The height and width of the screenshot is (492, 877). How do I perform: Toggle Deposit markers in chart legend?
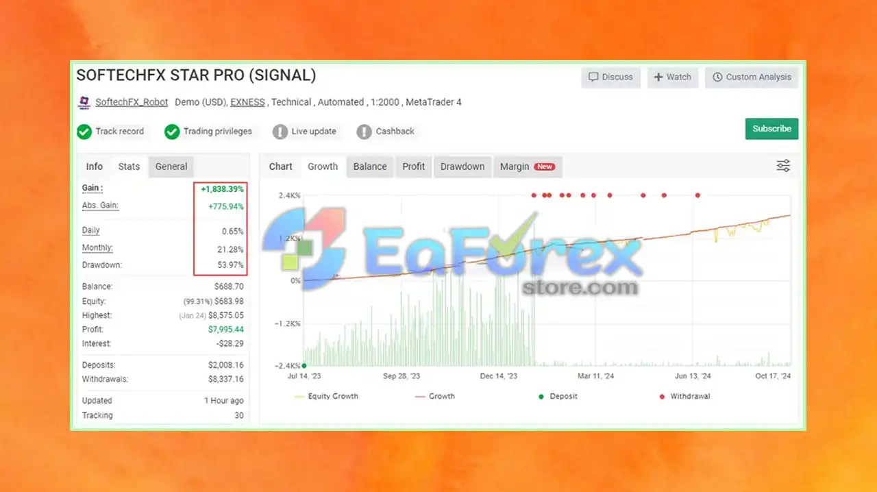tap(558, 396)
